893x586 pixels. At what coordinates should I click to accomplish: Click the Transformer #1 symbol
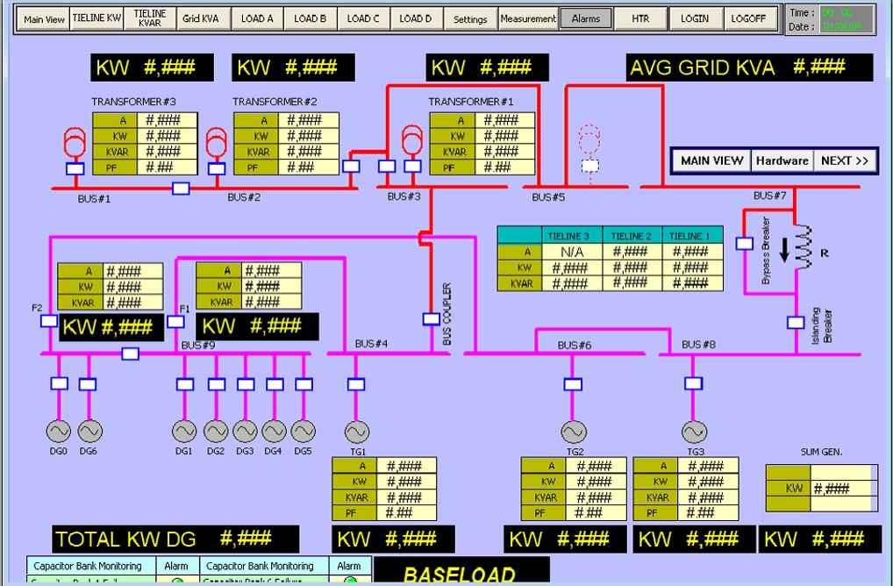pos(411,139)
